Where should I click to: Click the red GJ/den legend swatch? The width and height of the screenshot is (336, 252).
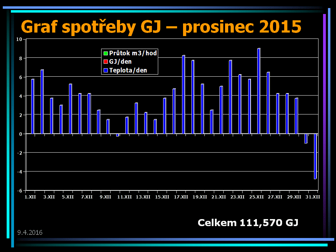[105, 62]
